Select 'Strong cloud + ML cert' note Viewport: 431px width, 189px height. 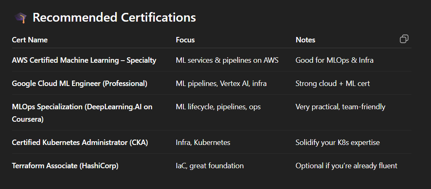332,83
